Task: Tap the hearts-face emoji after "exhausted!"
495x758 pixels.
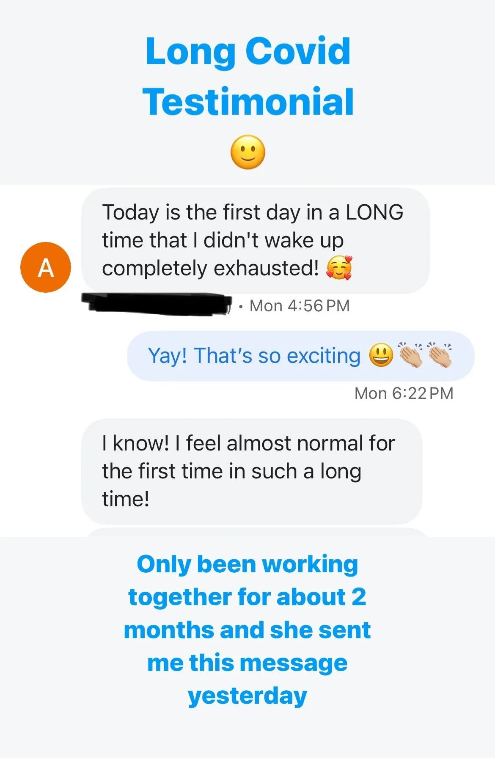Action: click(339, 268)
